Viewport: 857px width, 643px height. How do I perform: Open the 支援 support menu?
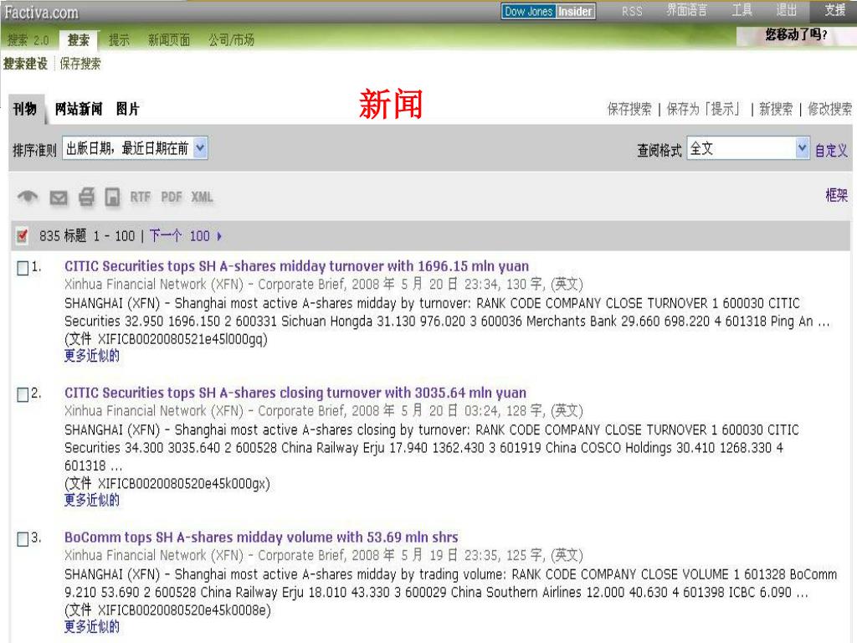[834, 10]
